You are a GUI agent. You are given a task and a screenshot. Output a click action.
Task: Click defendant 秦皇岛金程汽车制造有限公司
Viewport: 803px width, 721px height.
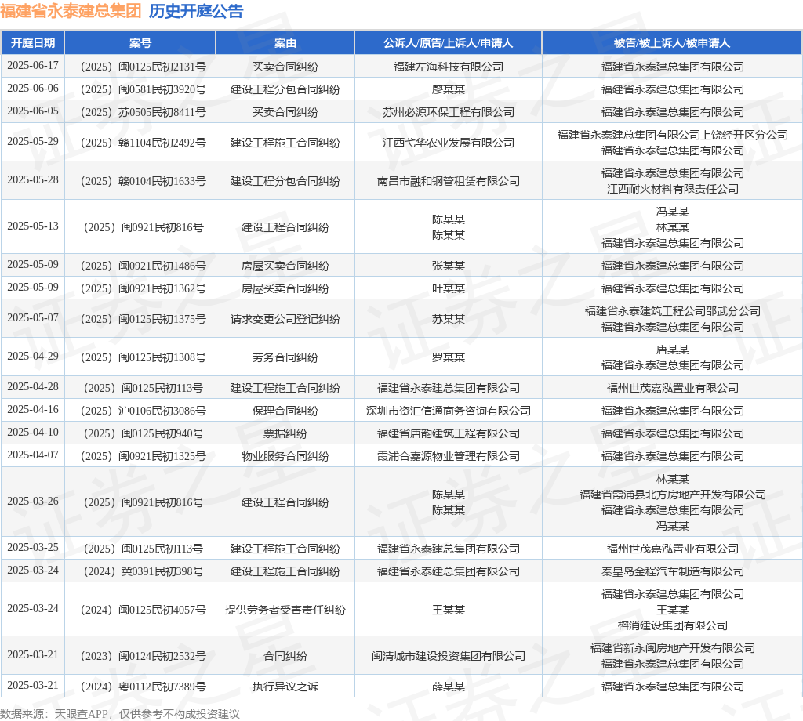point(672,571)
